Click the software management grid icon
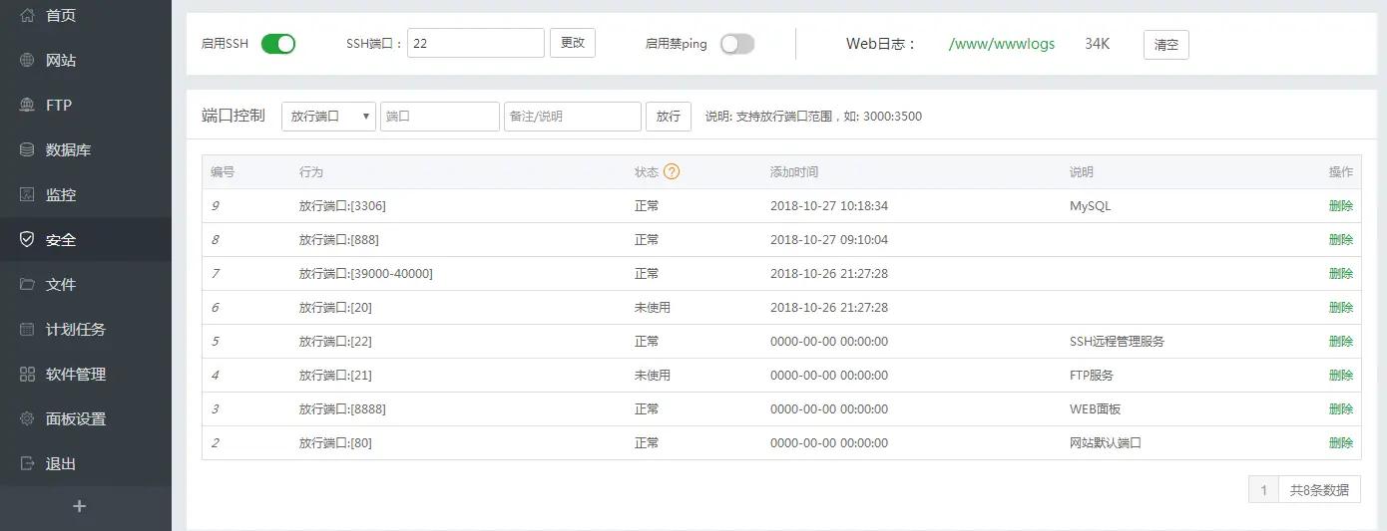The image size is (1387, 531). 27,375
